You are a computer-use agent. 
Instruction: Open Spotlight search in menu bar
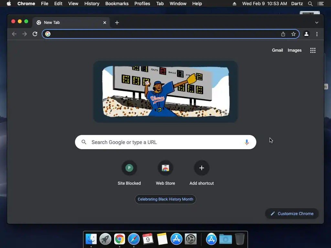pos(310,4)
